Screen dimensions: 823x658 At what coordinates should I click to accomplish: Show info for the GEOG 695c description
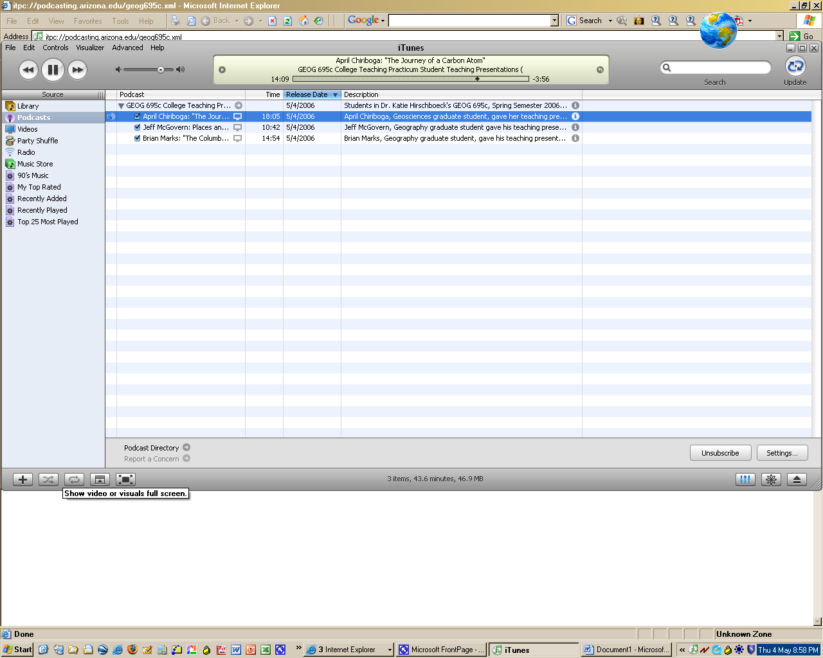pos(575,105)
